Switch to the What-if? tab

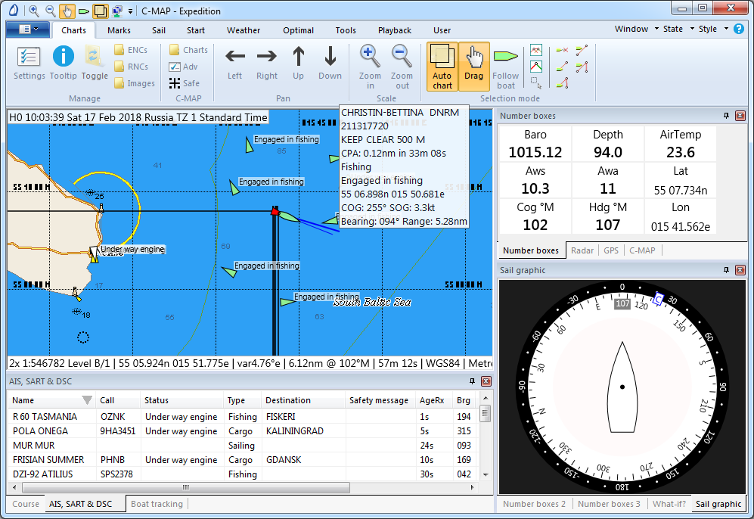click(x=669, y=504)
